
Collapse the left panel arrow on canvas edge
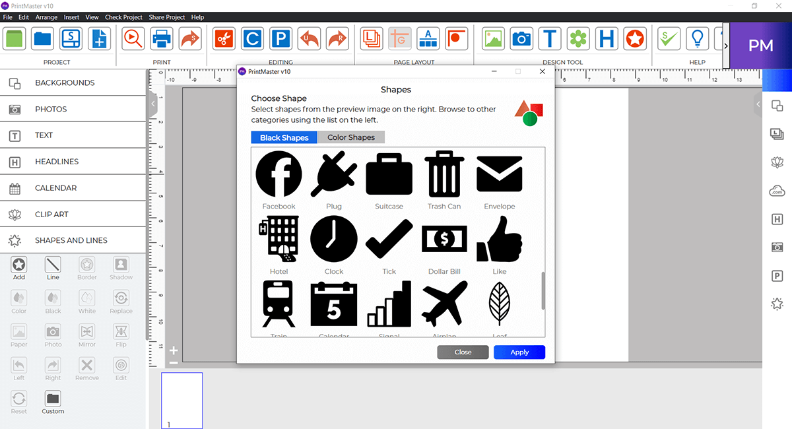tap(152, 104)
